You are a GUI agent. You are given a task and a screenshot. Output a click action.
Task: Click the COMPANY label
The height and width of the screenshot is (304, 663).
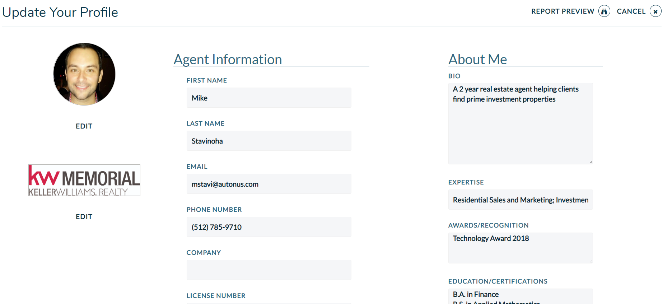[204, 253]
